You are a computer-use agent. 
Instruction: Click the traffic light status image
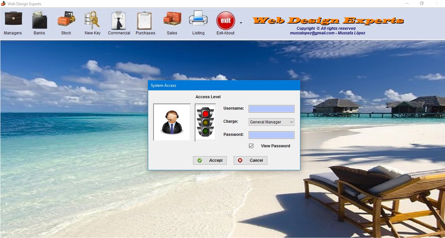205,122
